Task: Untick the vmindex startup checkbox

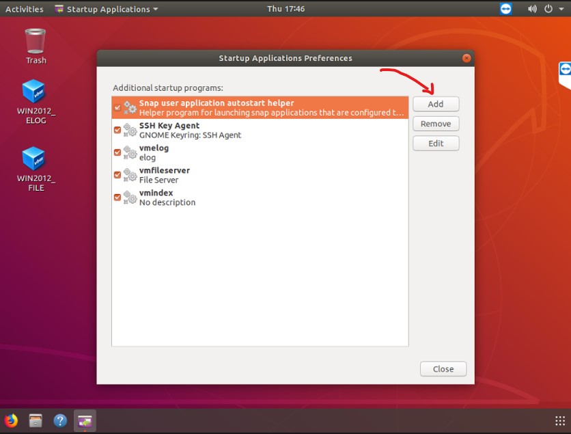Action: 117,198
